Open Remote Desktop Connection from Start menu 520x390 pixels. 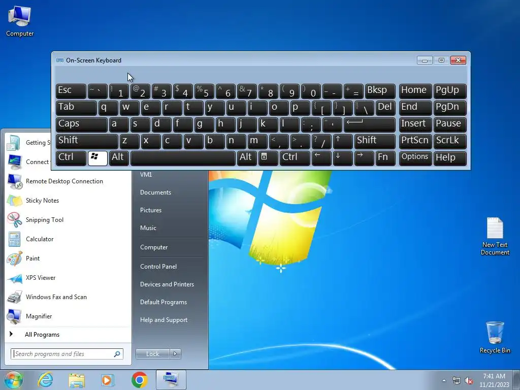tap(68, 181)
